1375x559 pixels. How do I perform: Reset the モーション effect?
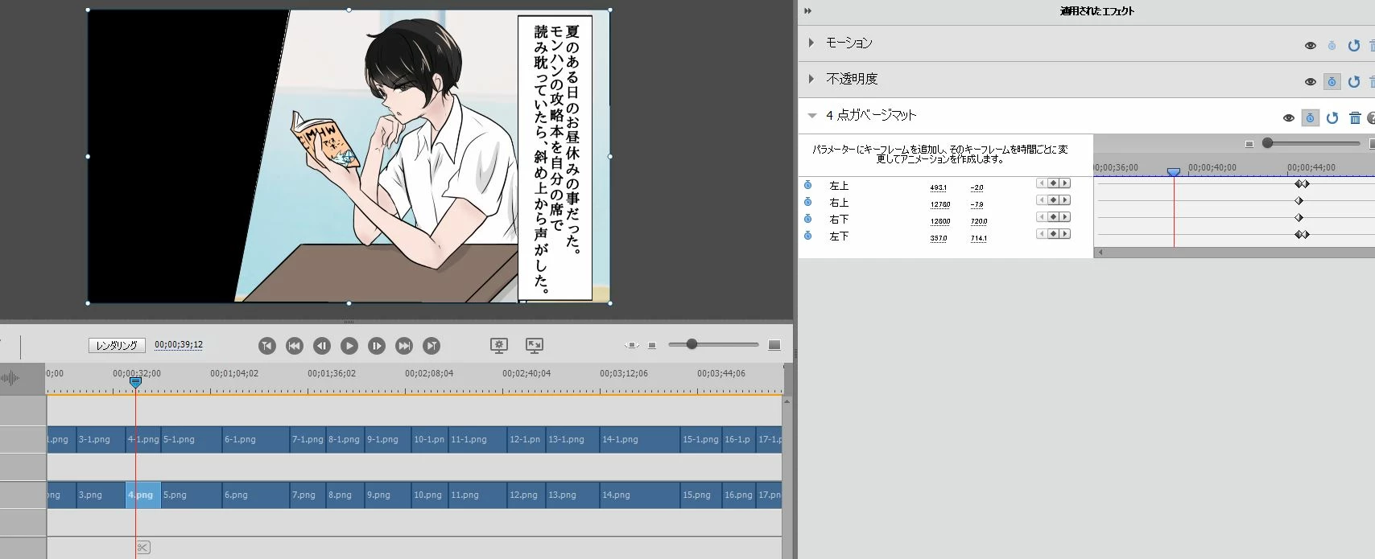1354,46
